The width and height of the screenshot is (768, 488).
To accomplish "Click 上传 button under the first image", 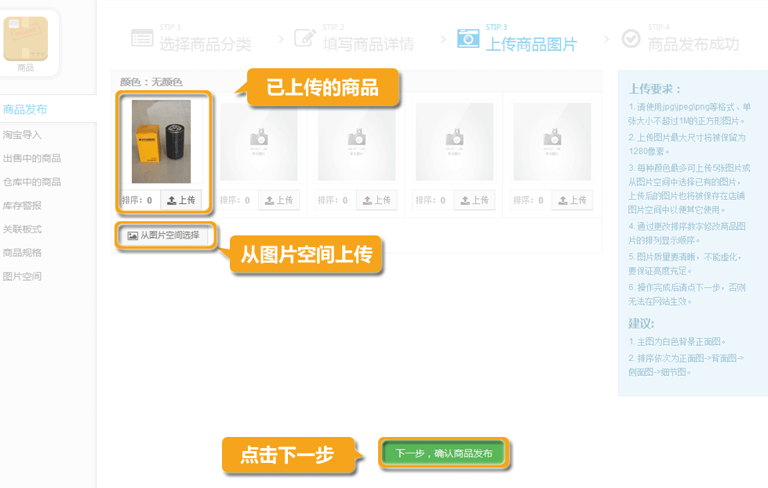I will coord(181,200).
